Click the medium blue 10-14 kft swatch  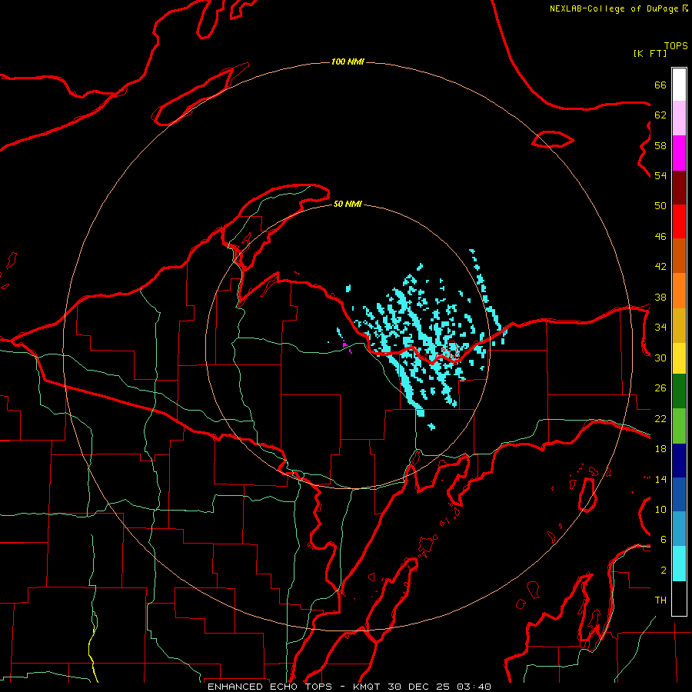(x=679, y=494)
